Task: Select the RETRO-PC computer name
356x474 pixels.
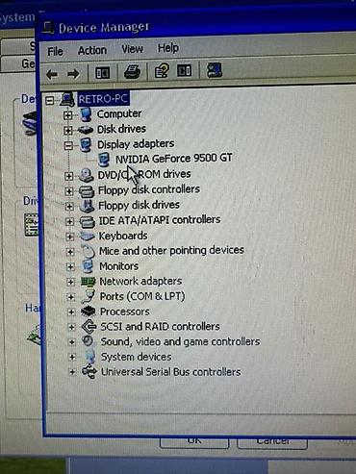Action: click(103, 99)
